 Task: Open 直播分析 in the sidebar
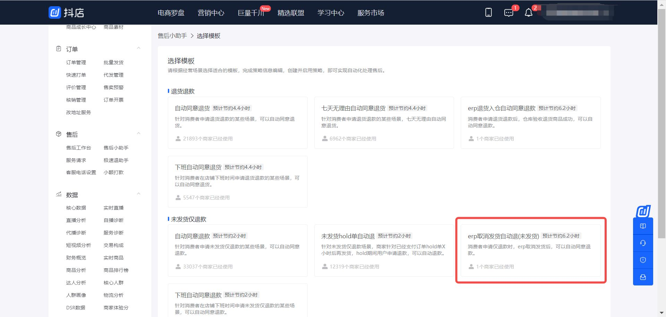coord(76,220)
